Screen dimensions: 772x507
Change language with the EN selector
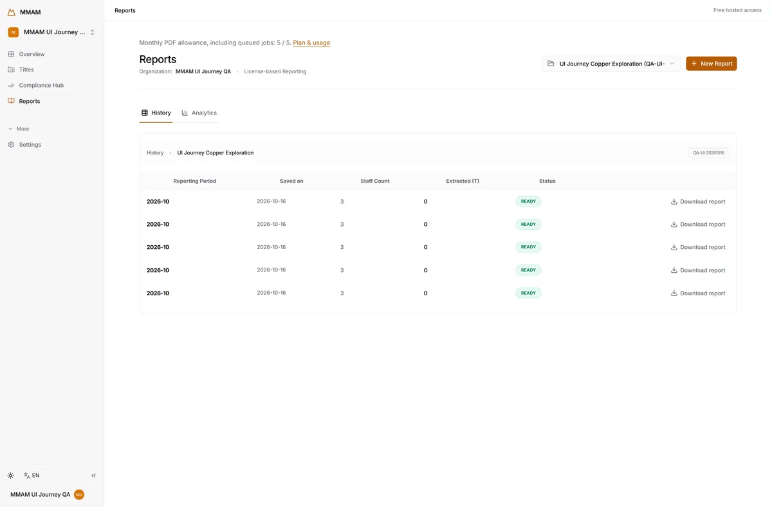coord(32,475)
